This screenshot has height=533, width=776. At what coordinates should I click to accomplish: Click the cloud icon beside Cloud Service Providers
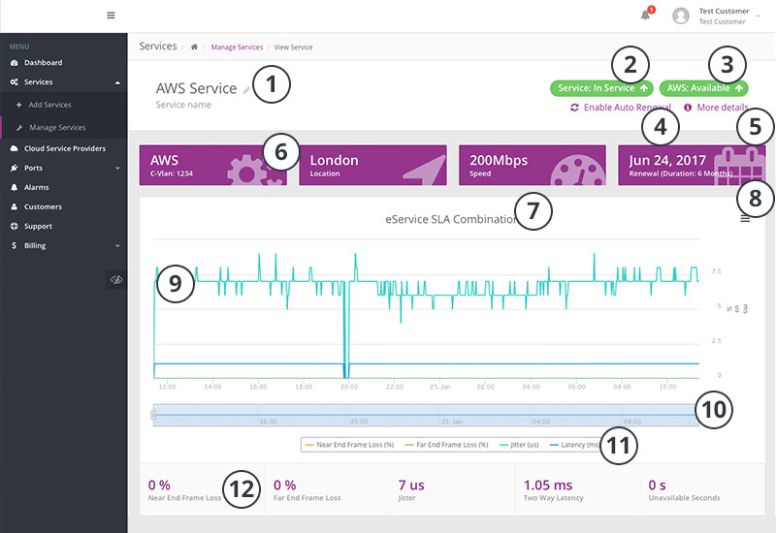tap(14, 148)
